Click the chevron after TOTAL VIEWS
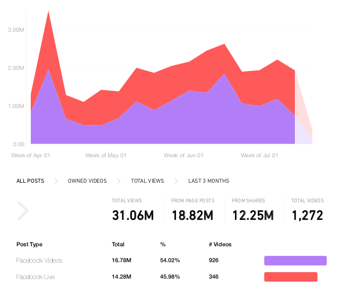Image resolution: width=350 pixels, height=304 pixels. [x=176, y=181]
